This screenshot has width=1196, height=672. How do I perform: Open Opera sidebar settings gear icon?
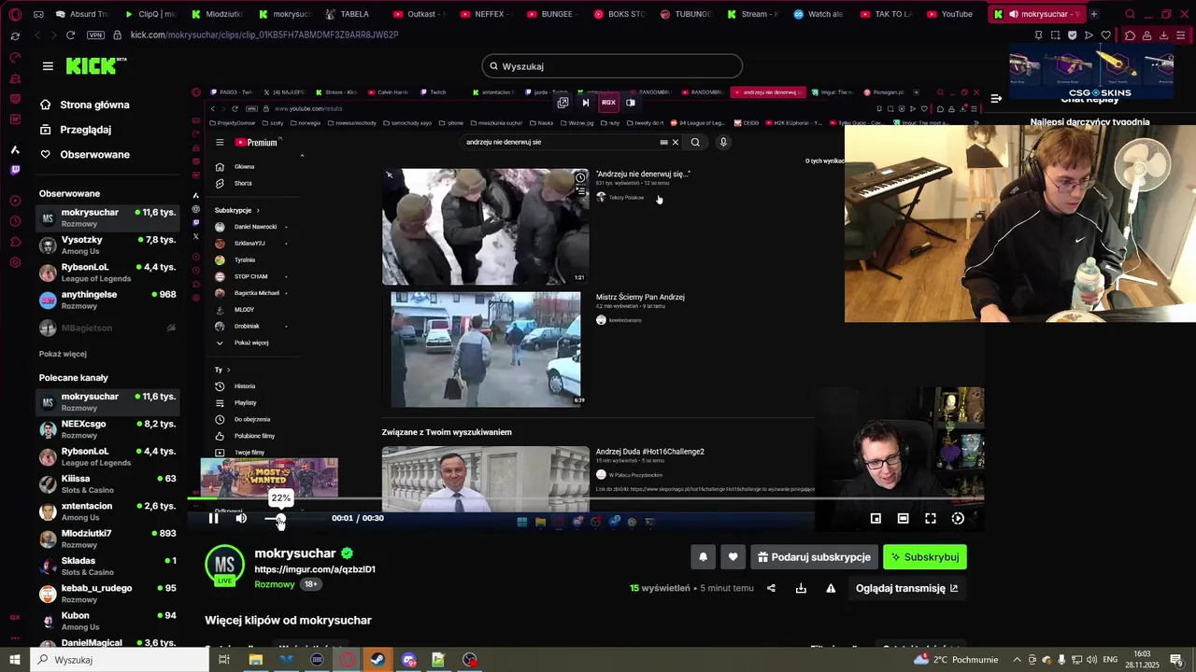[15, 262]
